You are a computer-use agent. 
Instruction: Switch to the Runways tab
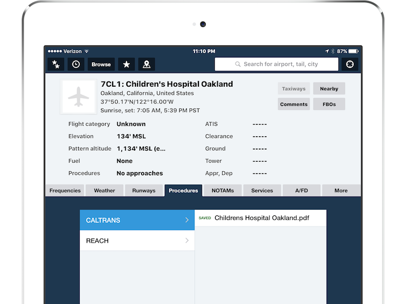tap(144, 191)
